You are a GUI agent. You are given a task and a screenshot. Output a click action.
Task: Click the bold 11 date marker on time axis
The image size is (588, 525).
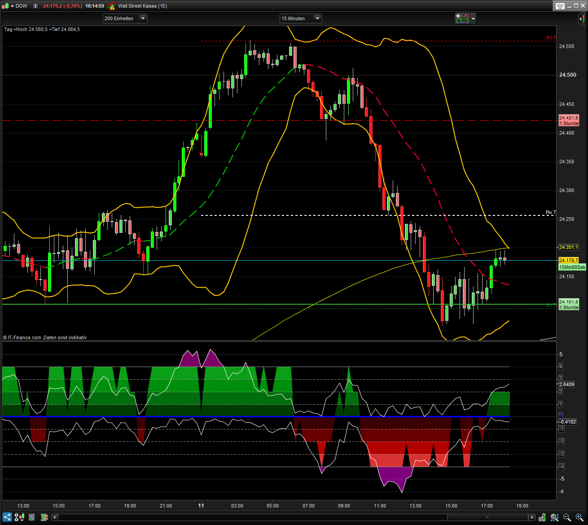pos(201,506)
